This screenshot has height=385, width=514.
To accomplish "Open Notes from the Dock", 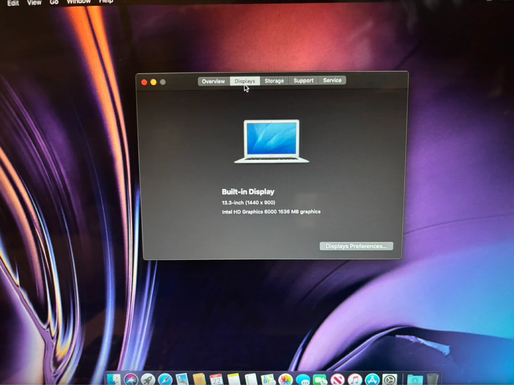I will coord(234,379).
